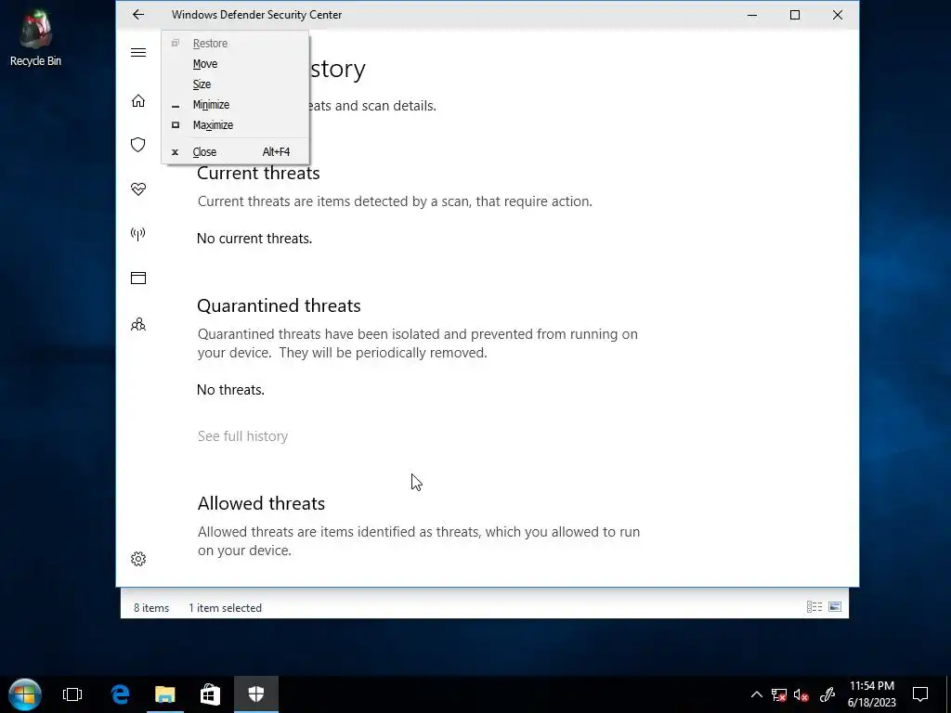Open Settings gear in Defender sidebar
This screenshot has height=713, width=951.
[x=138, y=558]
